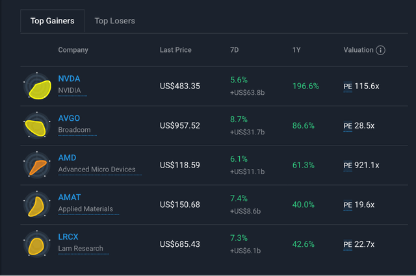416x276 pixels.
Task: Open the NVDA ticker link
Action: point(69,79)
